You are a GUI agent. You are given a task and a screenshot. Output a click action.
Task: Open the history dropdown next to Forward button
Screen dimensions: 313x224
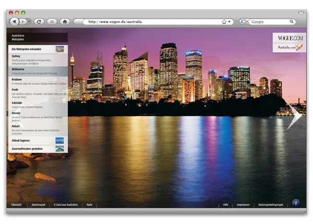click(x=28, y=21)
